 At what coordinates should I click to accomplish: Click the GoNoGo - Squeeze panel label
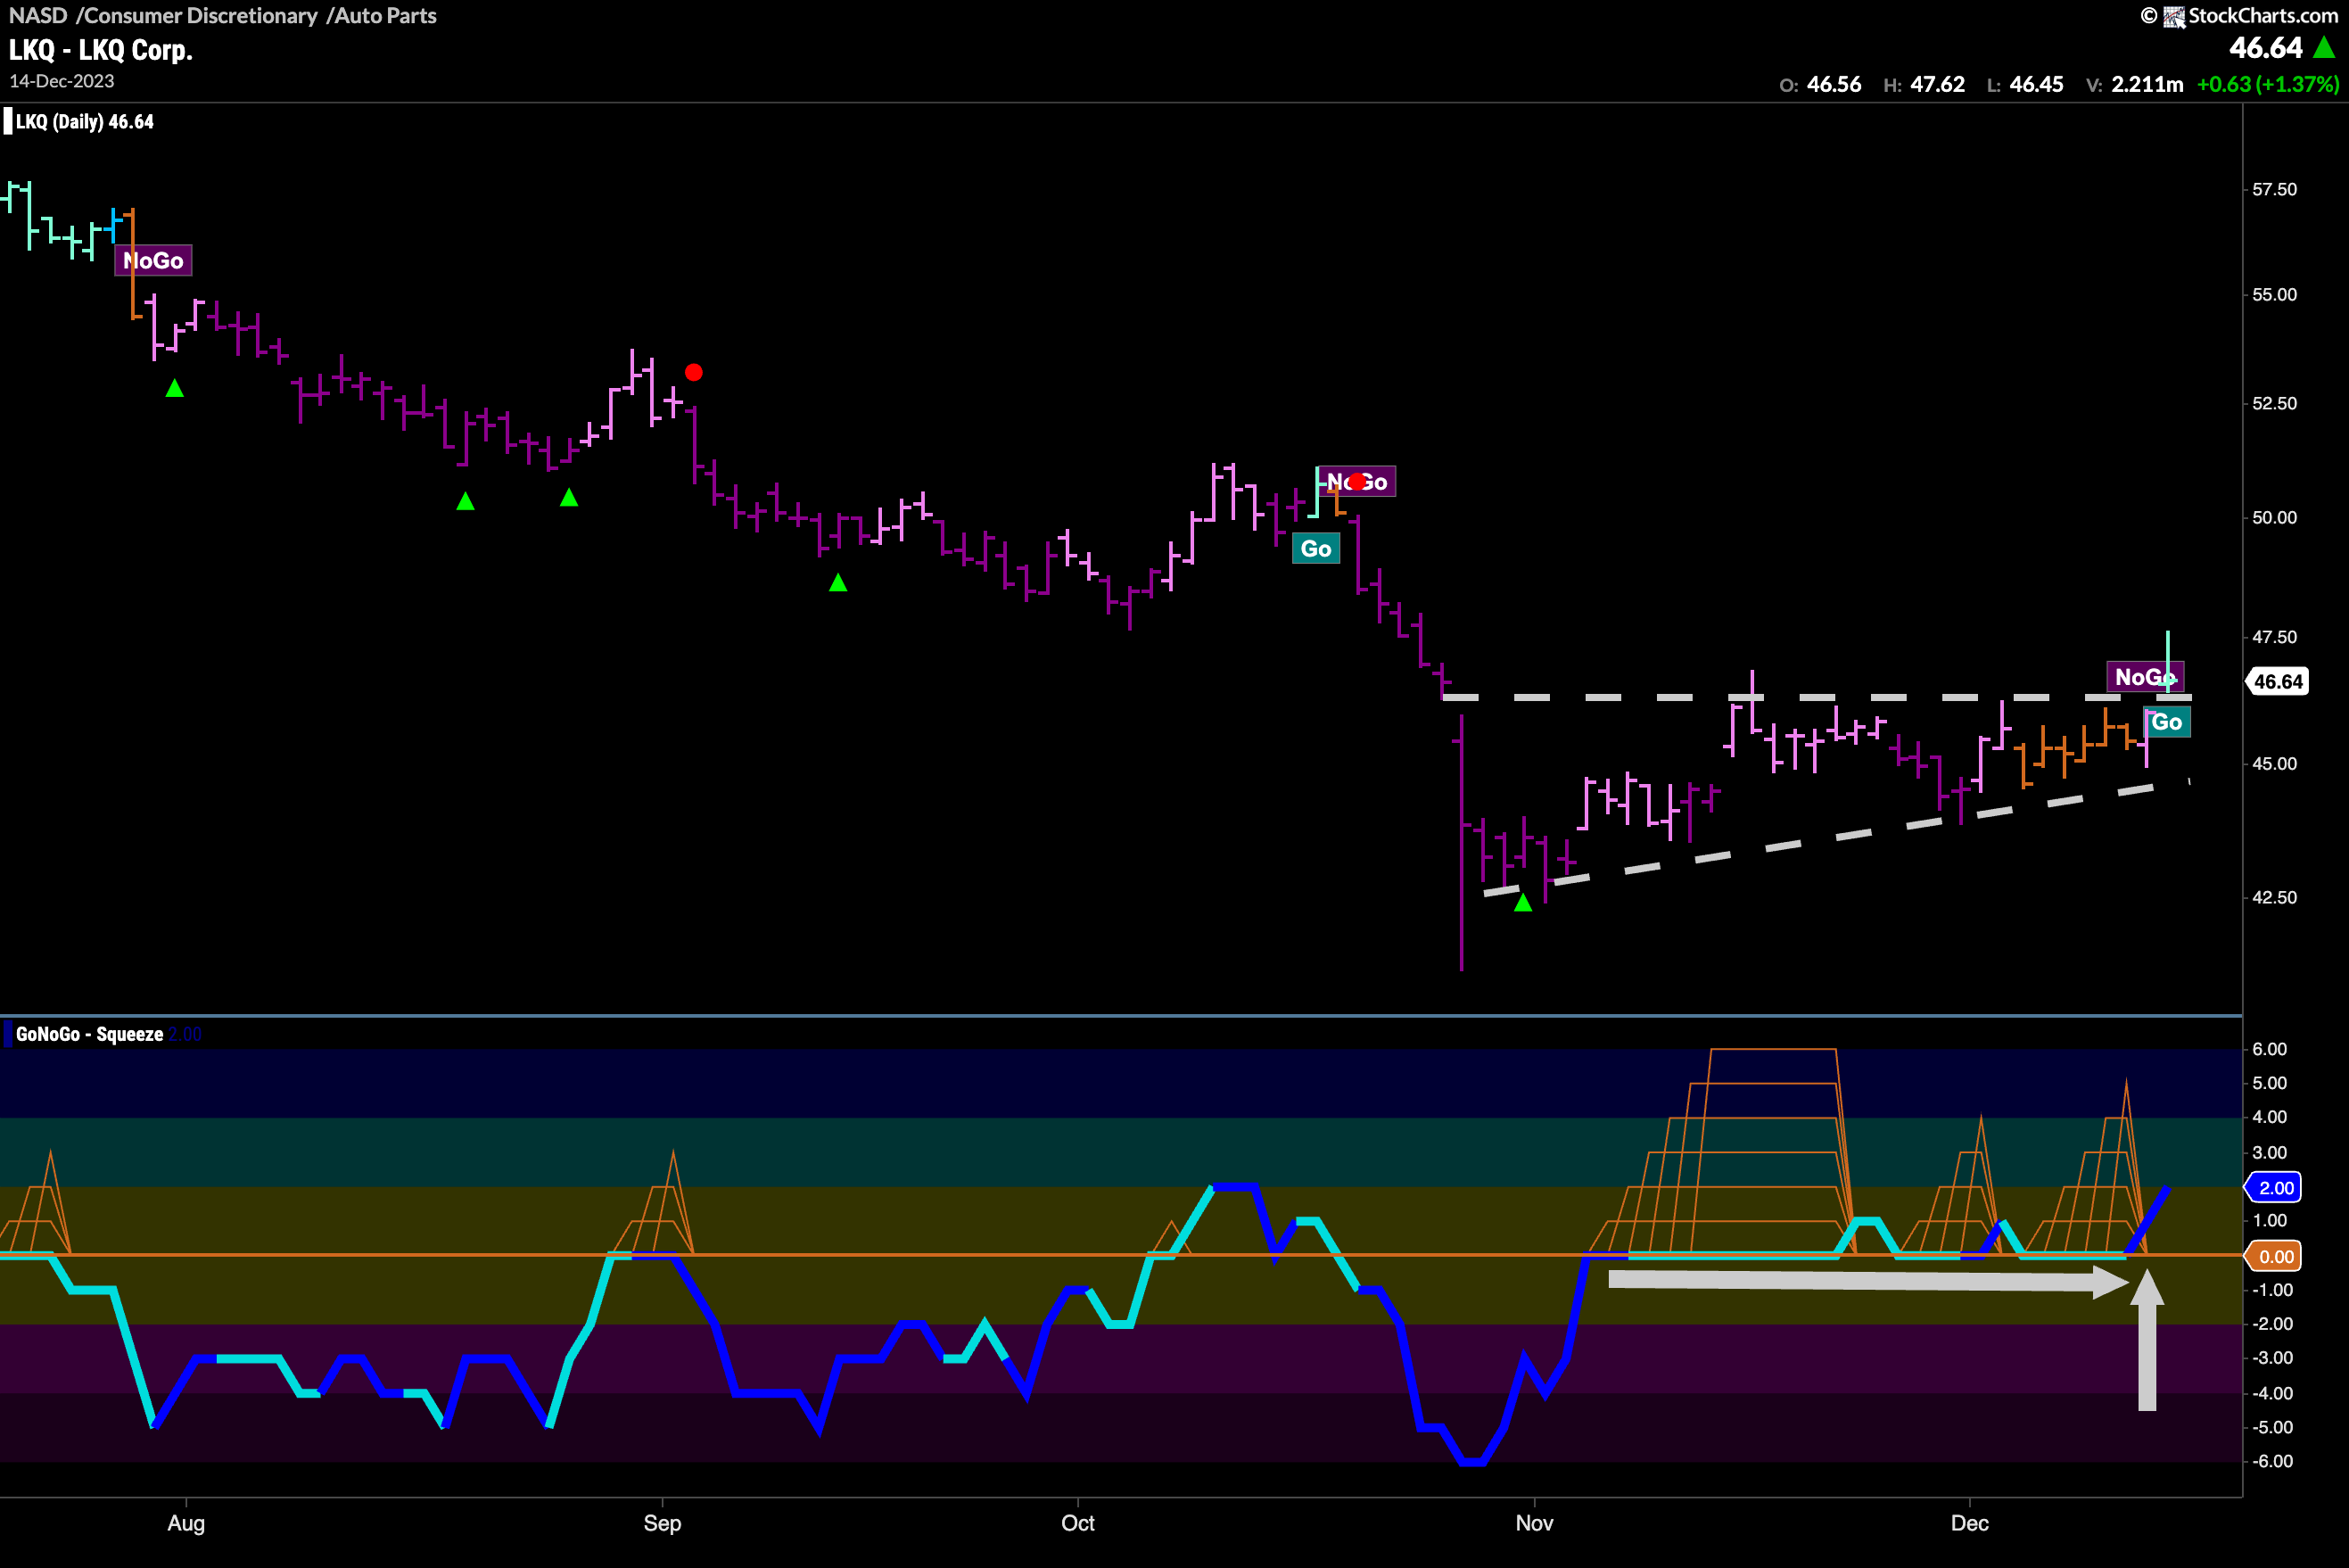[89, 1034]
